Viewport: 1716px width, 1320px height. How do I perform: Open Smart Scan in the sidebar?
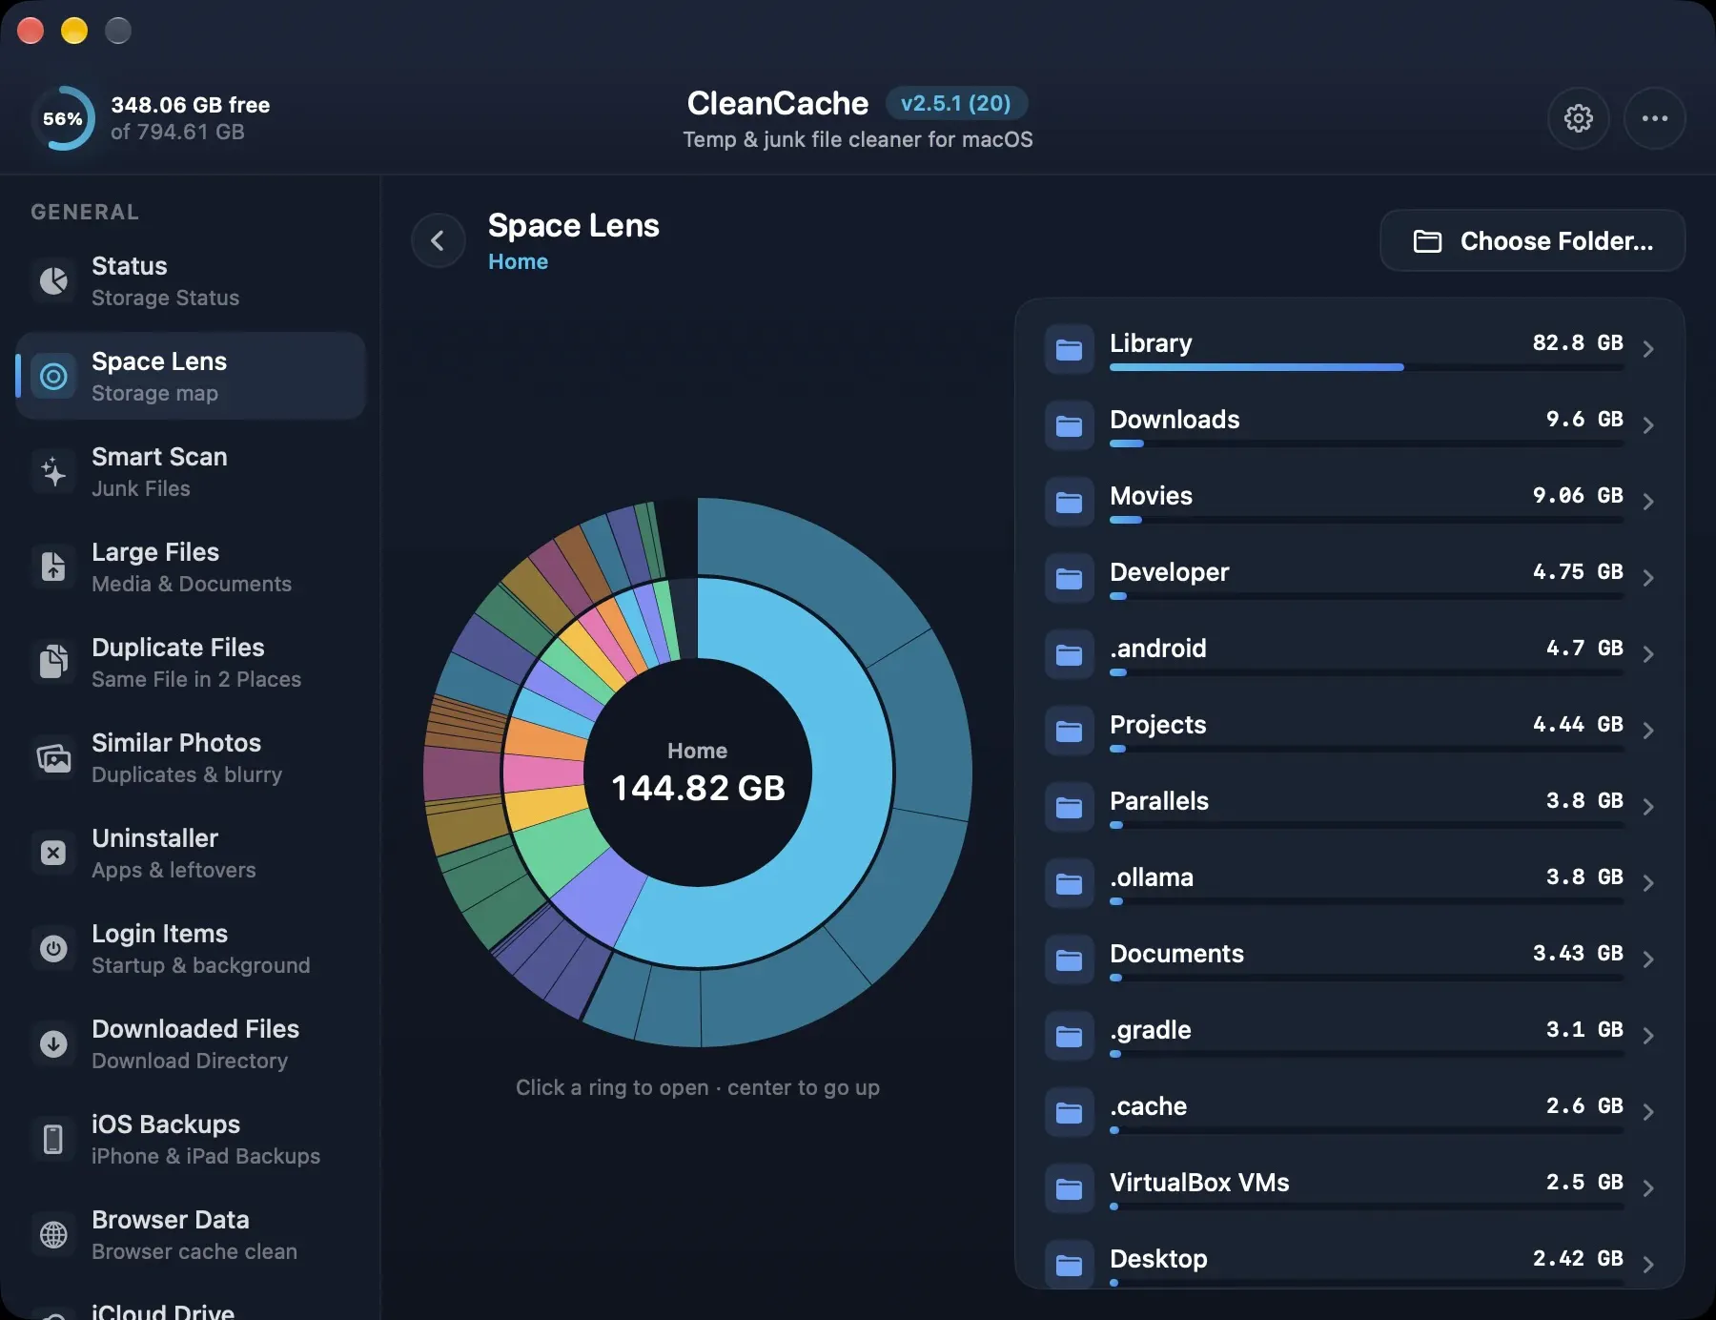tap(191, 471)
